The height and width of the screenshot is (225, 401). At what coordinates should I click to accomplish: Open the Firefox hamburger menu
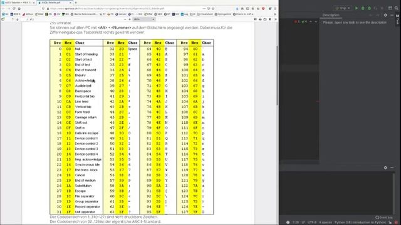point(275,8)
